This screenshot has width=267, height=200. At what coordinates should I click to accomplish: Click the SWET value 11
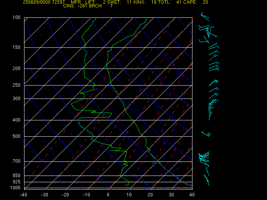(x=129, y=2)
